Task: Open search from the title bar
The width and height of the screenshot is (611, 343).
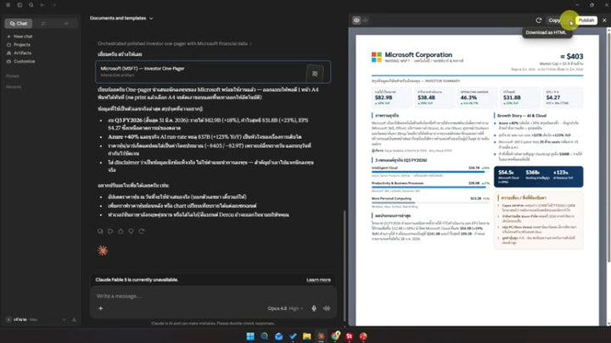Action: [31, 5]
